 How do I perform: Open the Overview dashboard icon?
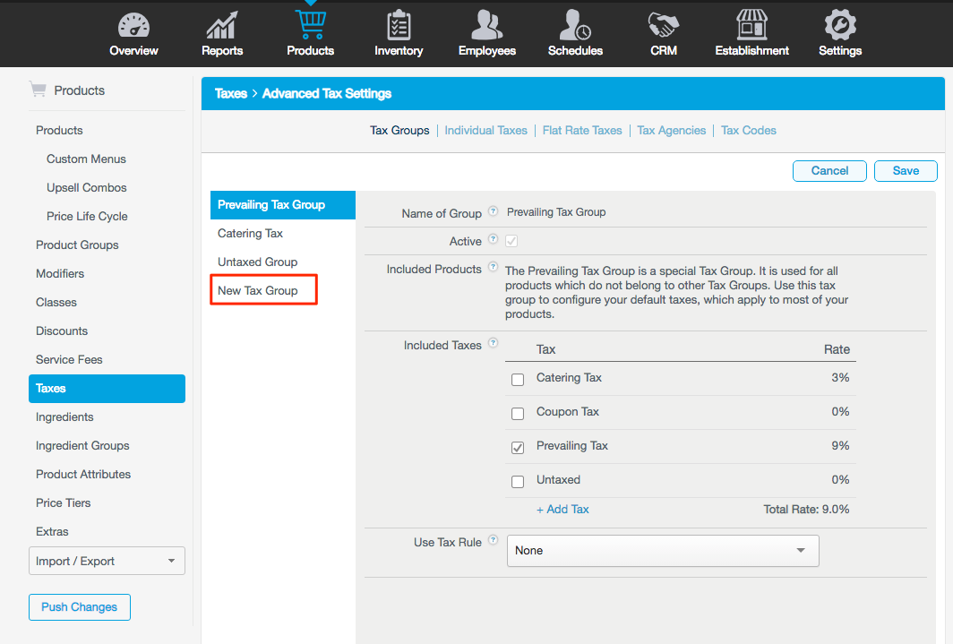[133, 24]
